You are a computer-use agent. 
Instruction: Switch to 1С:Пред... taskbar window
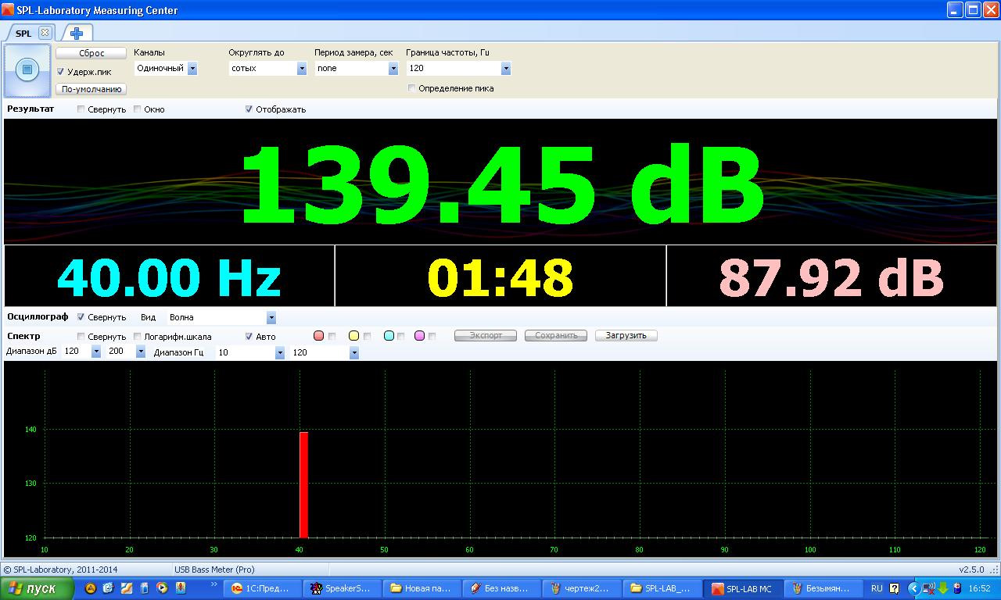point(262,589)
